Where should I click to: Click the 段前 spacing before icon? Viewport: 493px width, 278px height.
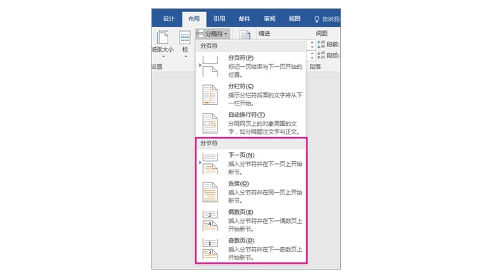click(x=320, y=44)
